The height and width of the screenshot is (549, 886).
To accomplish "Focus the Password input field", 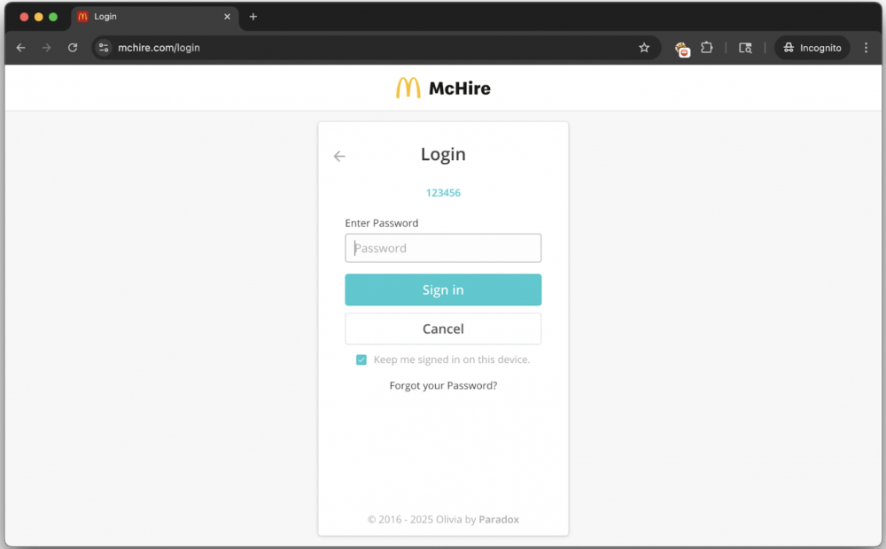I will [x=443, y=248].
